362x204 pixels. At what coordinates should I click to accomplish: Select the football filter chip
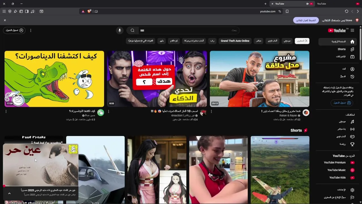pyautogui.click(x=174, y=41)
